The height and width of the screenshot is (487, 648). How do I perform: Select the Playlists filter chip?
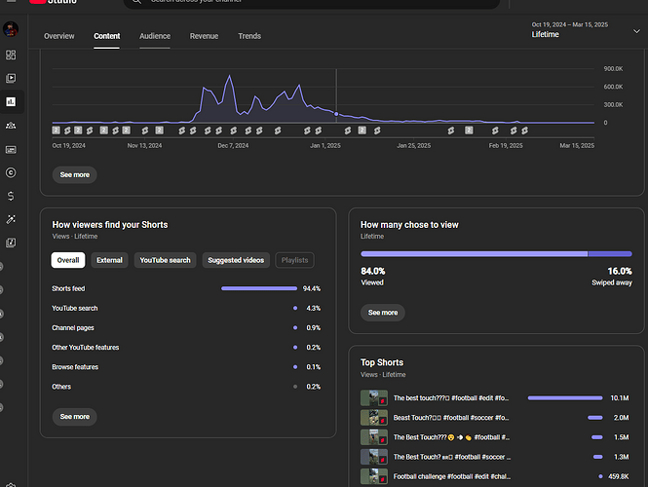294,260
